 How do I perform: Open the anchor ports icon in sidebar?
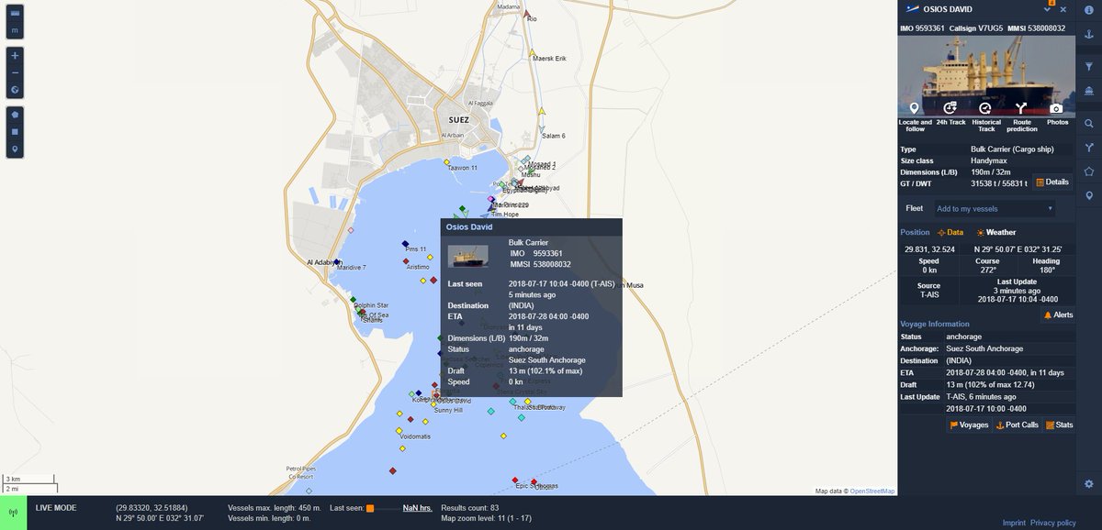pyautogui.click(x=1089, y=34)
